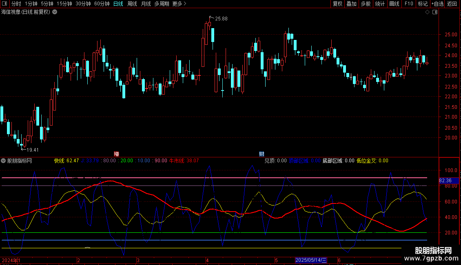Open the F10 company info
This screenshot has height=265, width=461.
click(x=409, y=4)
